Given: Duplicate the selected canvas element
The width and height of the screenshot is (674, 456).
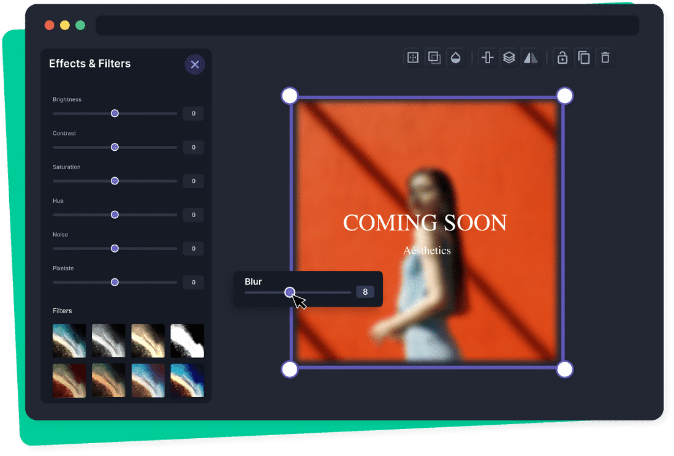Looking at the screenshot, I should pos(583,57).
